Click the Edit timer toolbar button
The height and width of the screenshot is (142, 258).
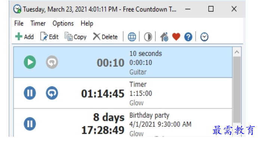coord(49,37)
